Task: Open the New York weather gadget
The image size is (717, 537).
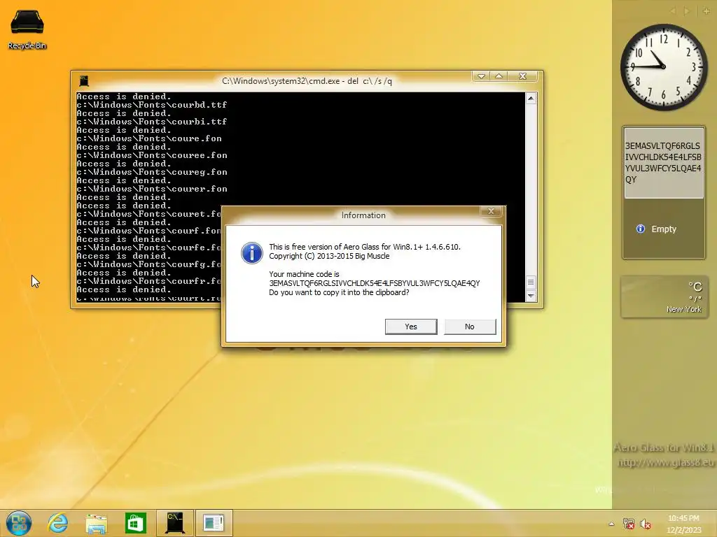Action: 664,297
